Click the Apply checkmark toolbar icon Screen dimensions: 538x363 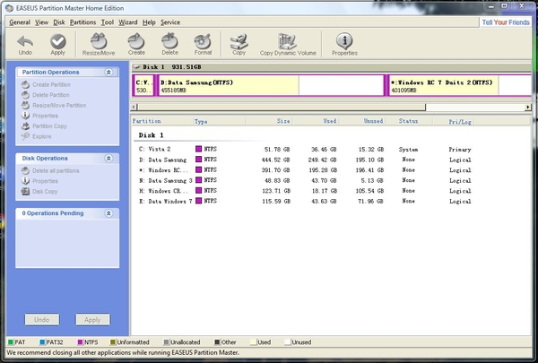tap(57, 41)
